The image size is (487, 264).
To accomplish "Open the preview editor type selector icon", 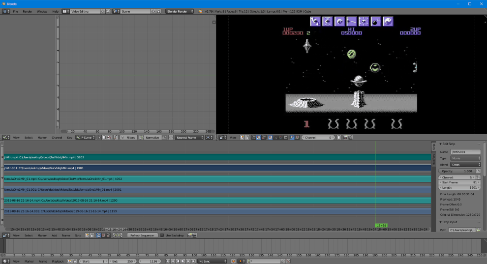I will click(x=222, y=138).
